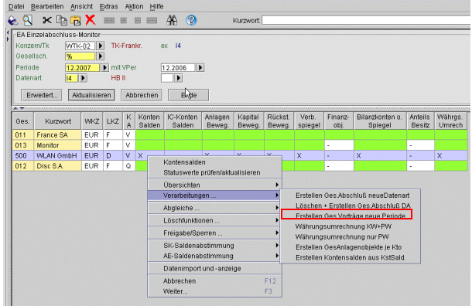Click the Abbrechen button in the form
Image resolution: width=472 pixels, height=306 pixels.
coord(142,95)
